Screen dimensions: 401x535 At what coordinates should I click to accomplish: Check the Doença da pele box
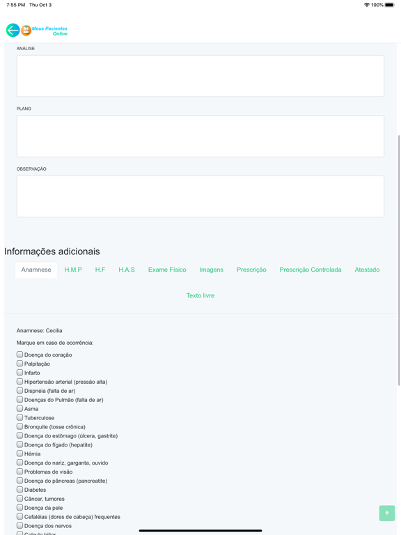[x=19, y=507]
